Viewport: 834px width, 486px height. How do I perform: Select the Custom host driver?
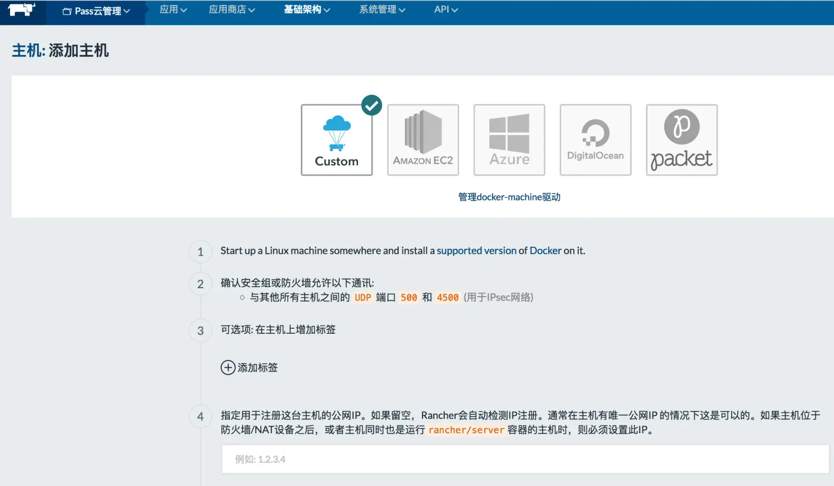pyautogui.click(x=337, y=140)
